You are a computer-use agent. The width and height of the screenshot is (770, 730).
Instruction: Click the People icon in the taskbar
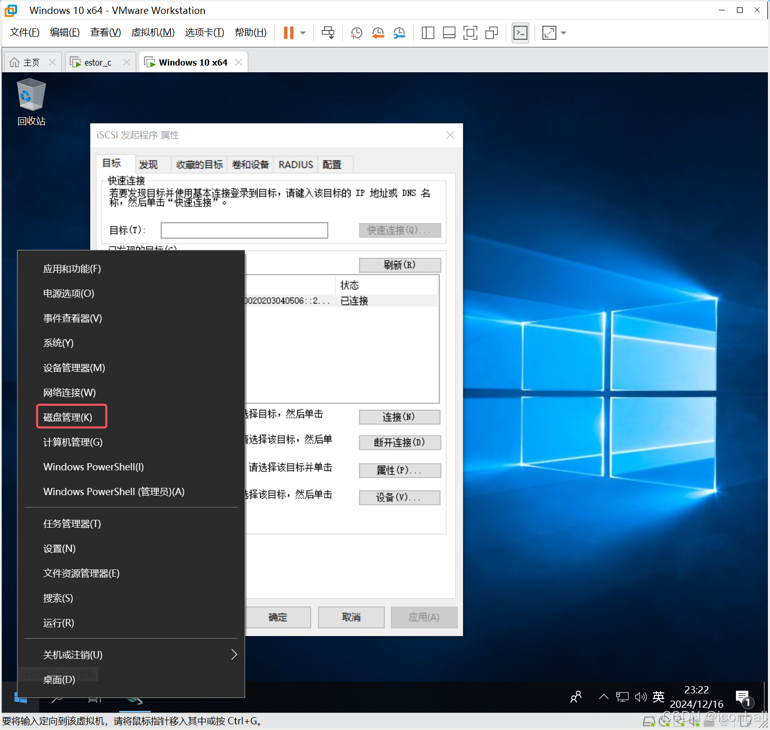pos(576,697)
